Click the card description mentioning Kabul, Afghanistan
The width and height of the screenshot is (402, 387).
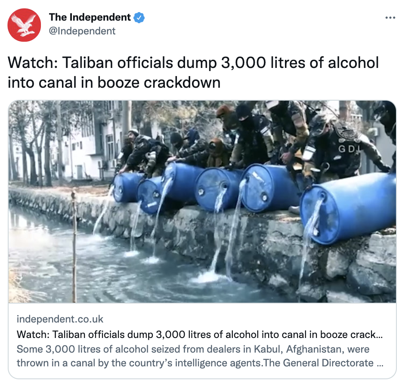(x=200, y=356)
